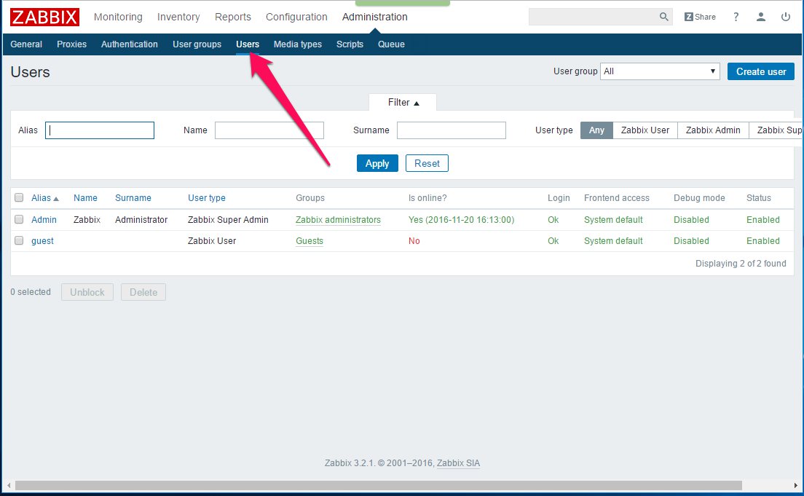Check the Admin user row checkbox

click(19, 219)
